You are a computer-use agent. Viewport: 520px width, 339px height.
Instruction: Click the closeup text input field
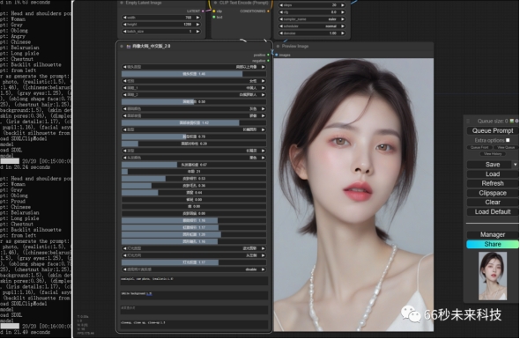[x=194, y=324]
